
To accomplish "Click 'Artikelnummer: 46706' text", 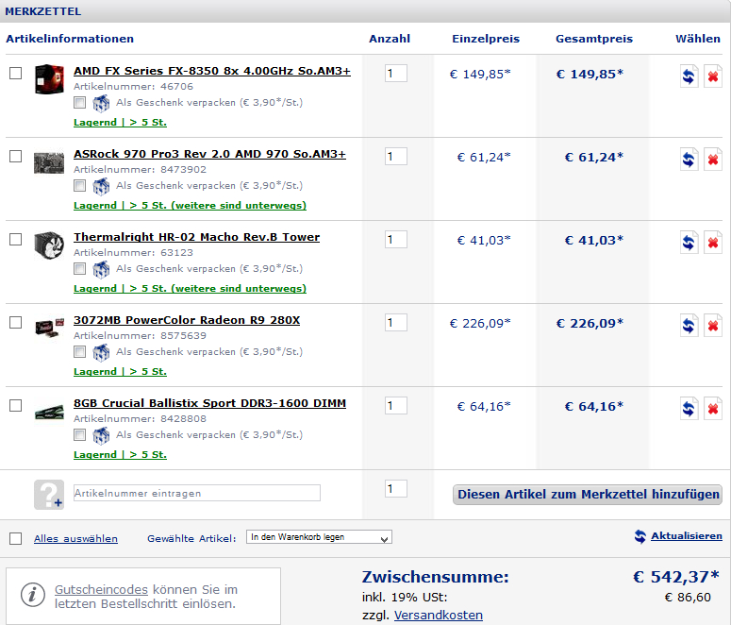I will click(133, 86).
